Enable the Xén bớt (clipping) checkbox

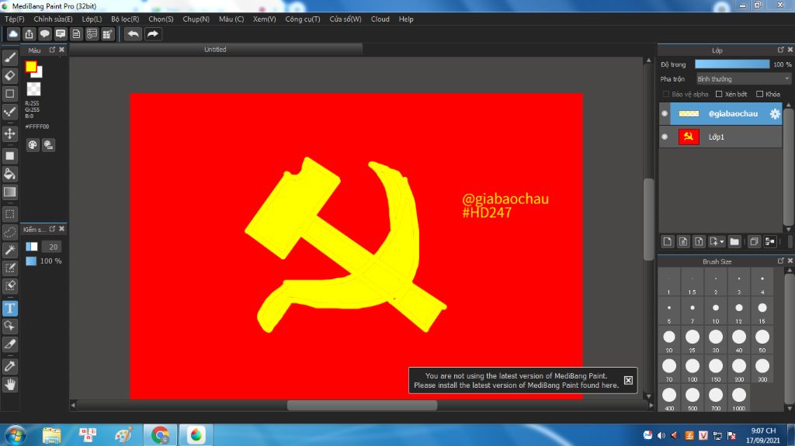pyautogui.click(x=719, y=95)
